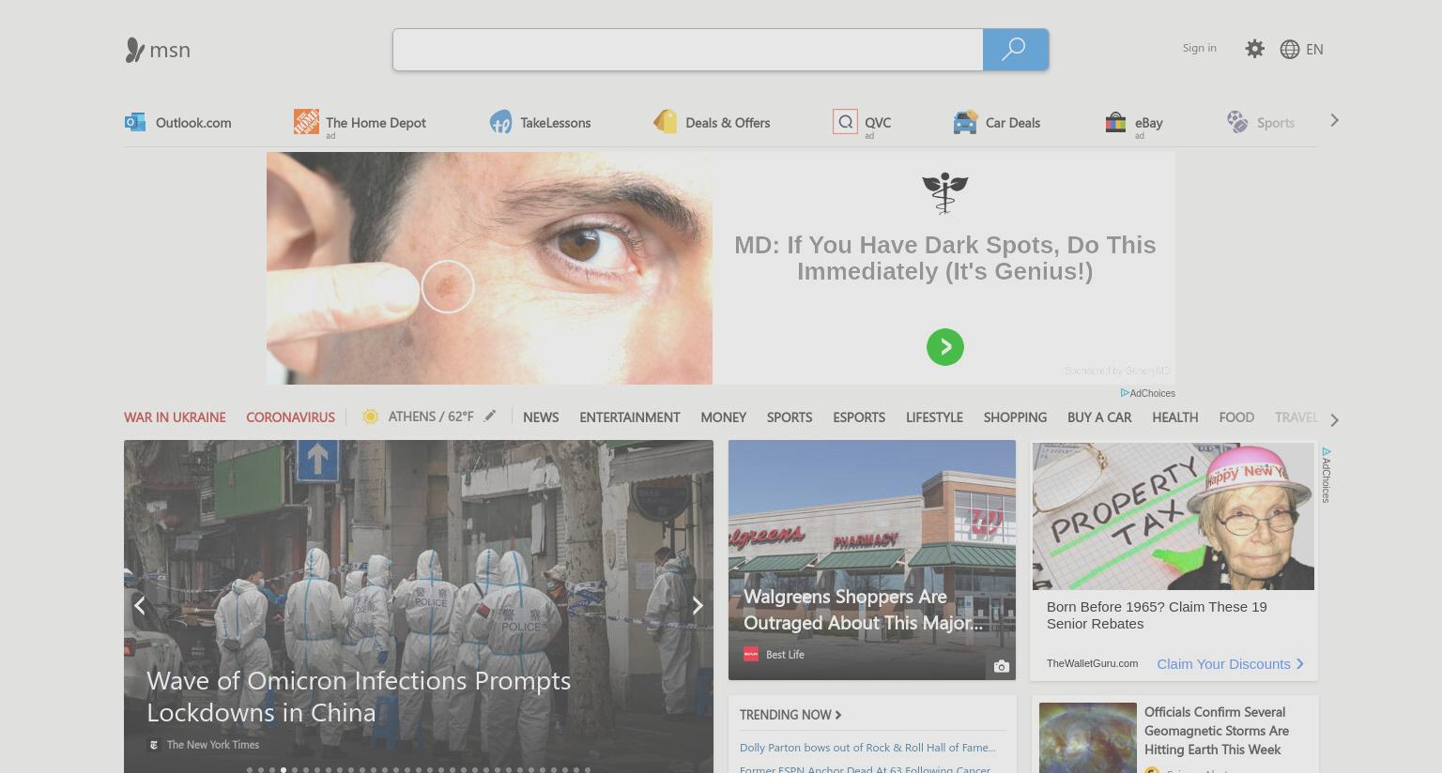This screenshot has width=1442, height=773.
Task: Select the FOOD menu item
Action: 1236,417
